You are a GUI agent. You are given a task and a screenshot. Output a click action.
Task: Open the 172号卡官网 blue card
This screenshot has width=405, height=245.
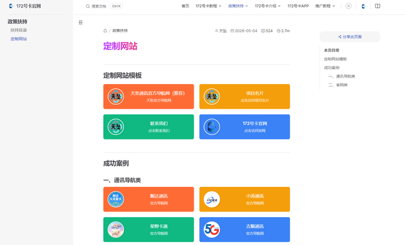[x=245, y=127]
